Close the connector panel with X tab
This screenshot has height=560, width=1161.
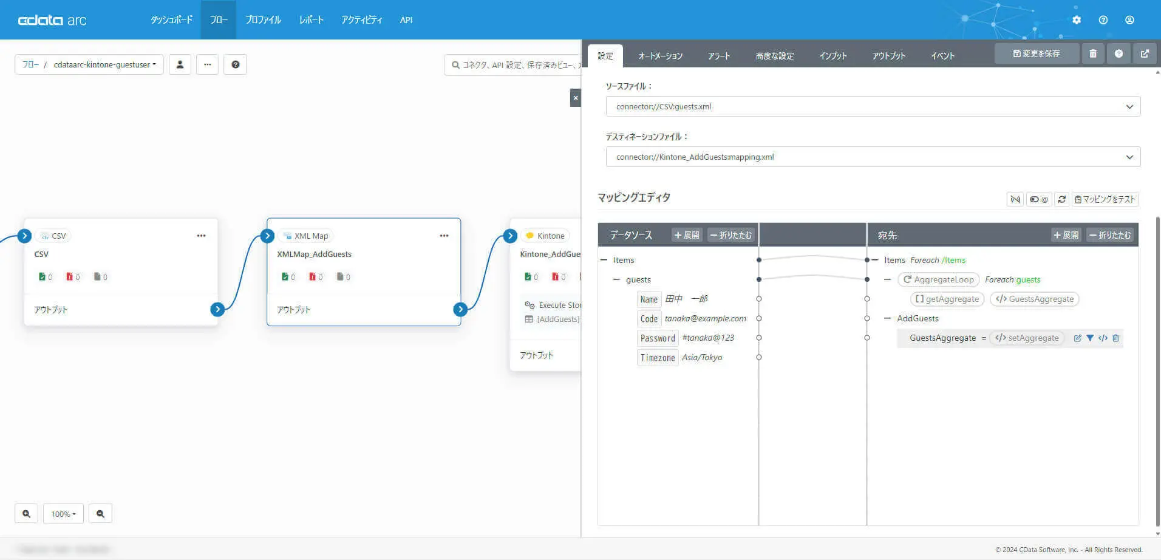click(x=576, y=98)
